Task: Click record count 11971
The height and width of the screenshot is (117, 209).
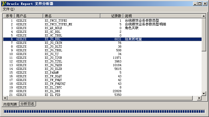Action: click(117, 58)
